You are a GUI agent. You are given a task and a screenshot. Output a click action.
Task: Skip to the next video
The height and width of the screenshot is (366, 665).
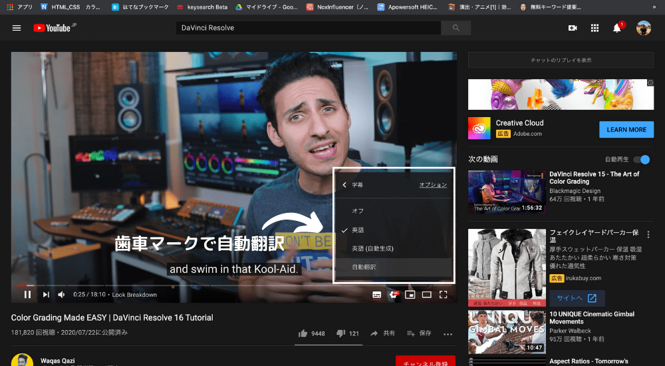[46, 294]
